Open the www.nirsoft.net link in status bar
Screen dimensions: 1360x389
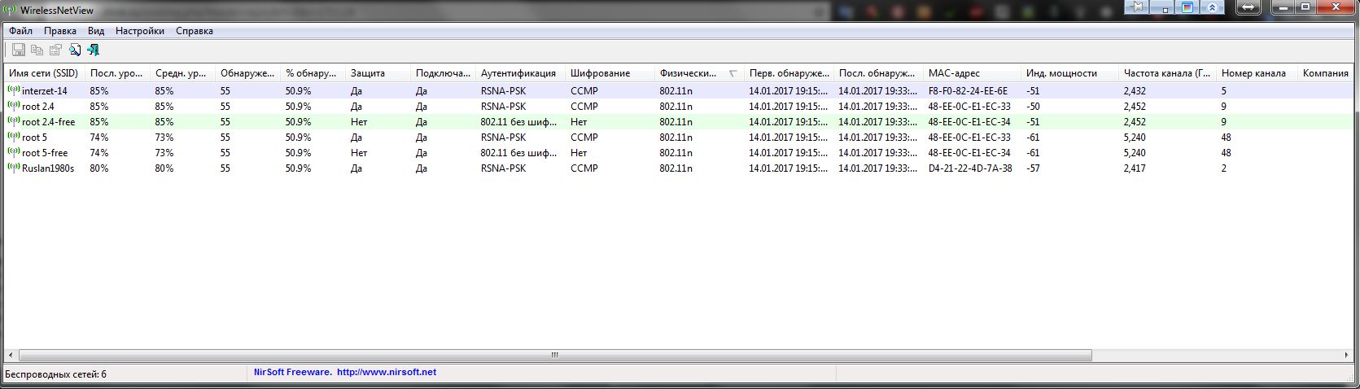(x=387, y=372)
